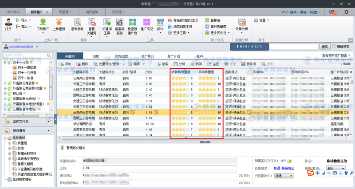Image resolution: width=355 pixels, height=189 pixels.
Task: Click the magnifier in the plan search box
Action: pos(49,55)
